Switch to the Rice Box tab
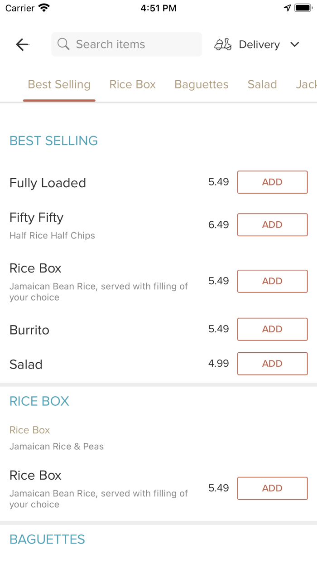Viewport: 317px width, 564px height. [133, 84]
